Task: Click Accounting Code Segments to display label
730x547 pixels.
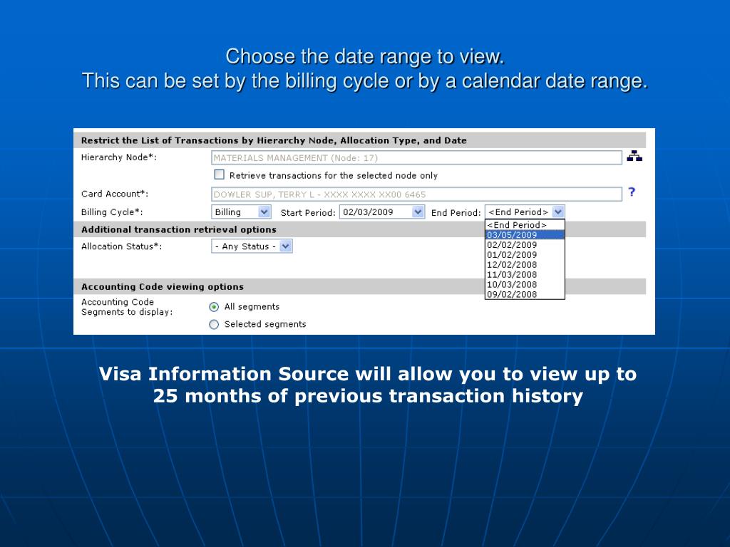Action: pyautogui.click(x=127, y=307)
